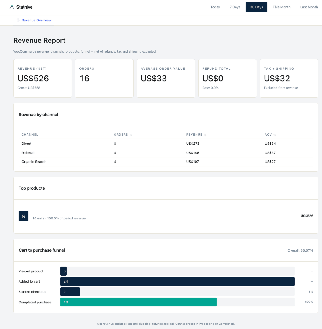Select the Referral channel row
The image size is (322, 329).
point(166,153)
